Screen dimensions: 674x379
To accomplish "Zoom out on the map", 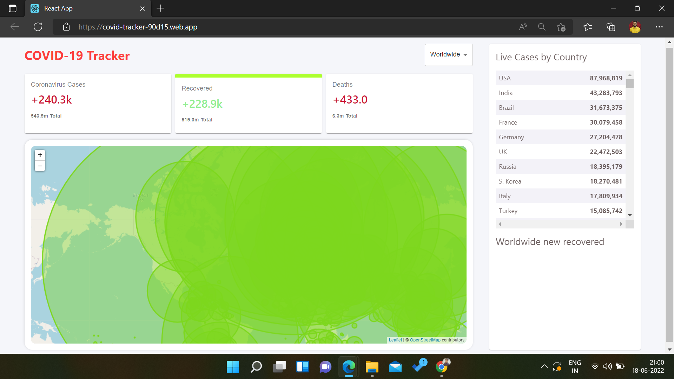I will point(40,166).
